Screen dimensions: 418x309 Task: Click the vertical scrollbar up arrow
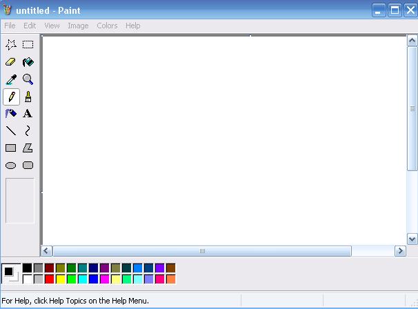[412, 41]
